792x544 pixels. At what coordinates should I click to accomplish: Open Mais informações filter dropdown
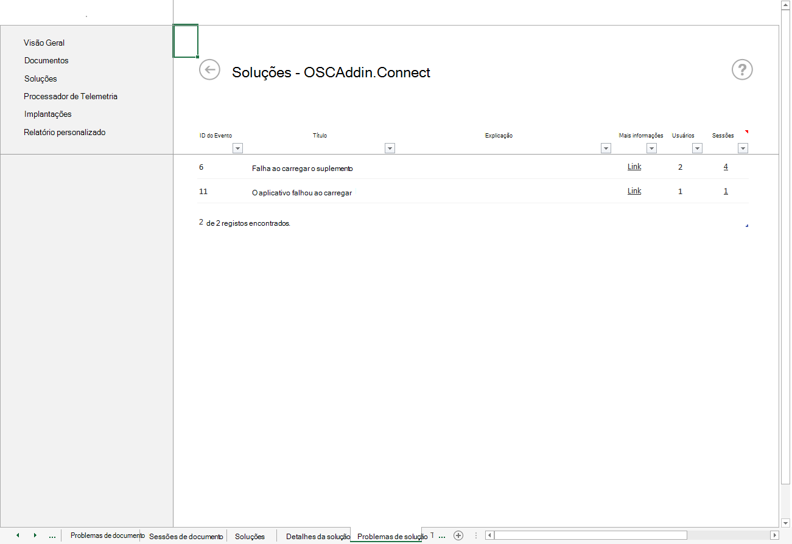coord(651,148)
